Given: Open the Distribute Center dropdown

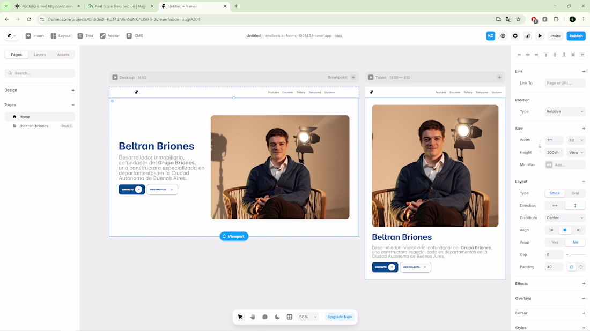Looking at the screenshot, I should click(x=565, y=218).
